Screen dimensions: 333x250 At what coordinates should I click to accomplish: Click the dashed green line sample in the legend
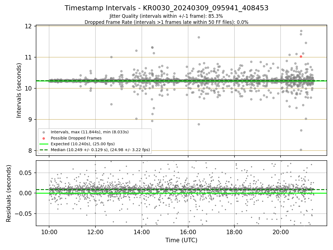44,150
